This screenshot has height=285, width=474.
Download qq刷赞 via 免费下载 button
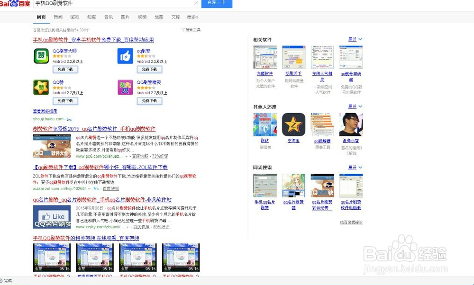pyautogui.click(x=149, y=70)
